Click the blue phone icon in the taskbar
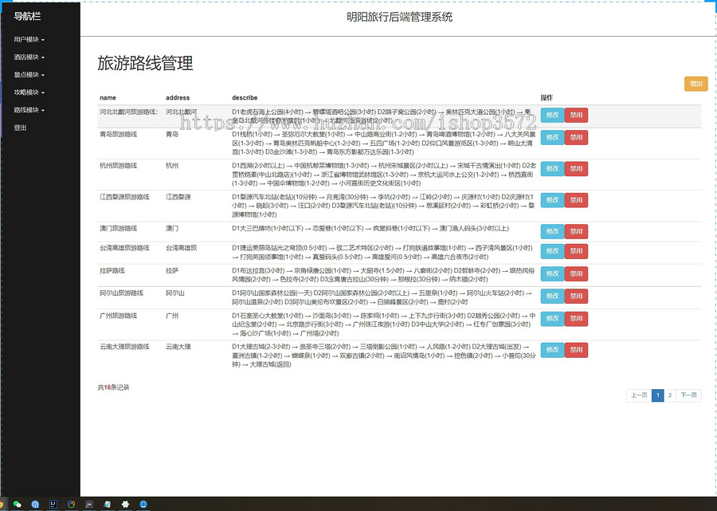 143,504
